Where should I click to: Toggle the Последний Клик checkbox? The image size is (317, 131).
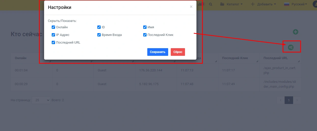point(145,35)
